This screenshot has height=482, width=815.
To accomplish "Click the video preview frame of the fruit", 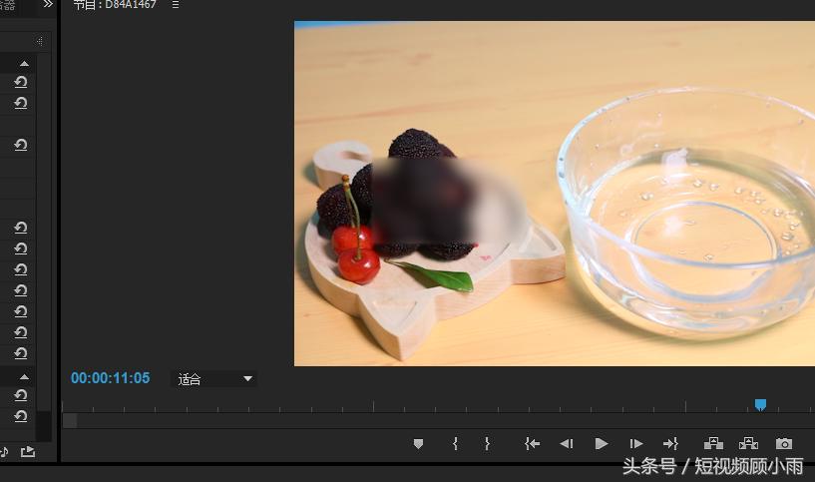I will (554, 194).
